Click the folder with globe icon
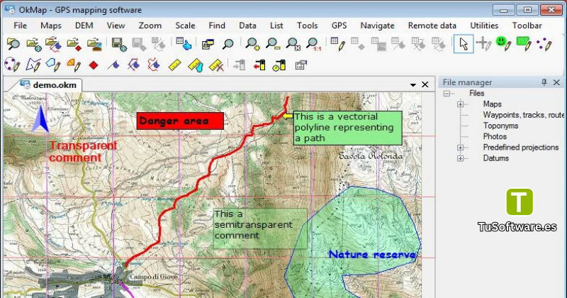The width and height of the screenshot is (567, 298). click(34, 44)
